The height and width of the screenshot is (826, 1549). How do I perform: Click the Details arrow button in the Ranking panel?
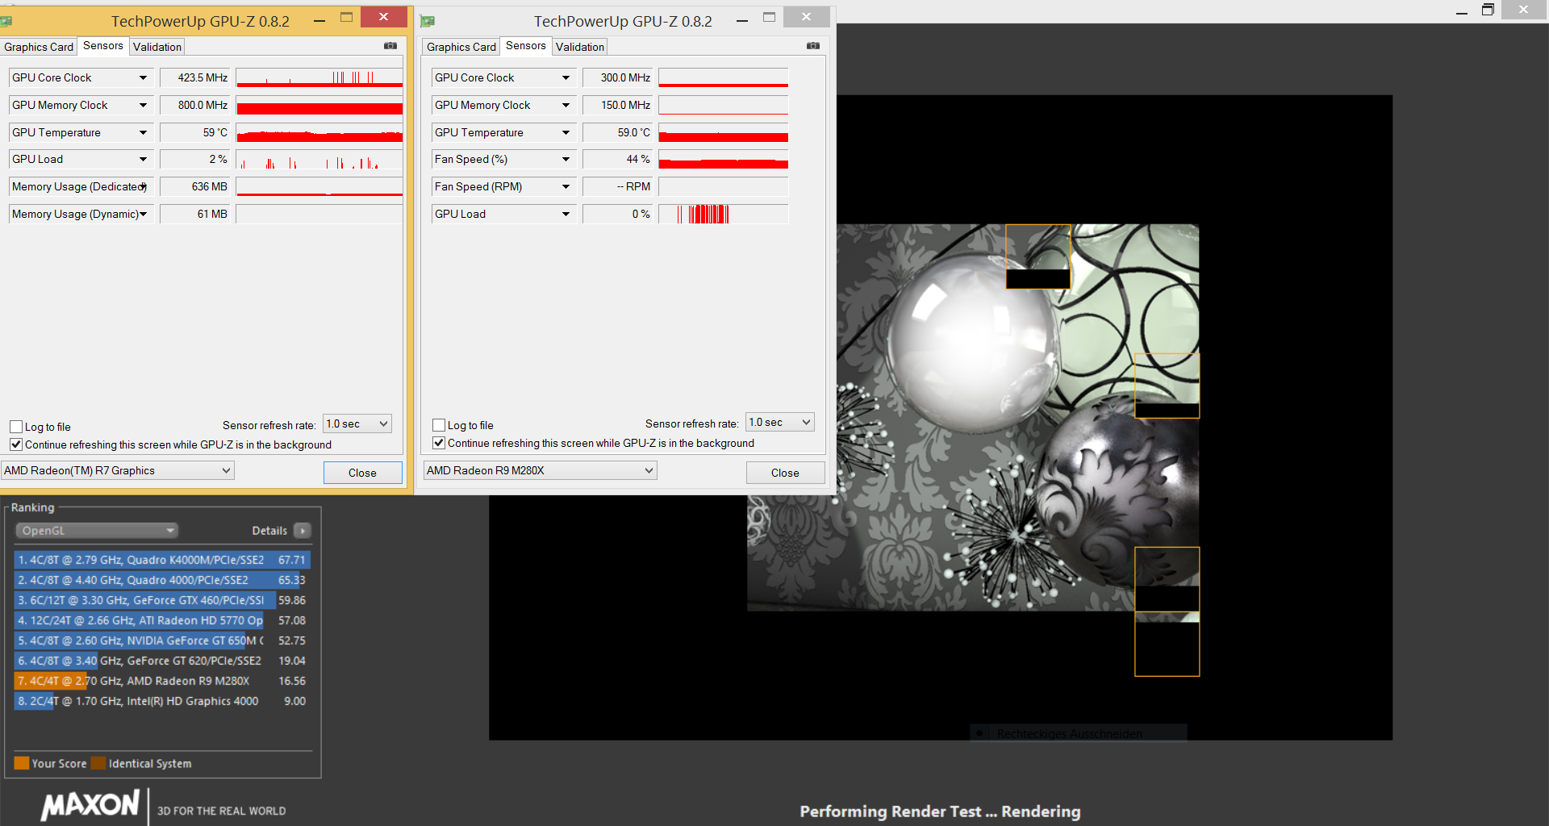pyautogui.click(x=303, y=531)
